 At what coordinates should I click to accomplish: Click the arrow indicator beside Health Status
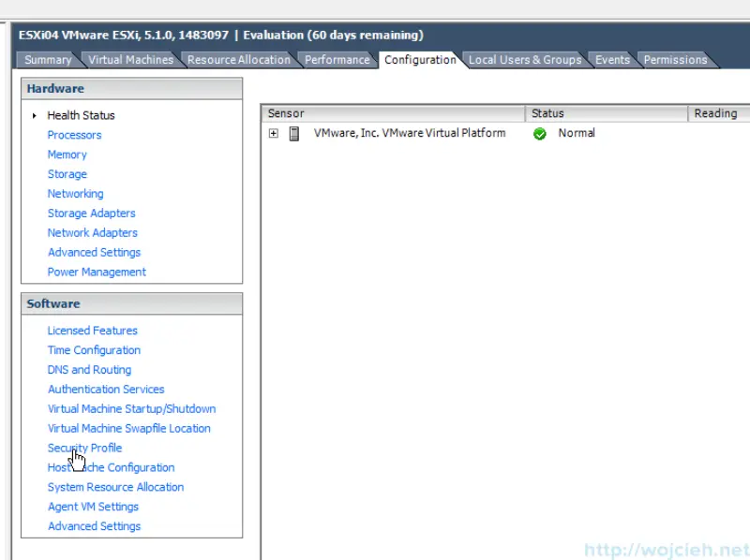pos(34,115)
